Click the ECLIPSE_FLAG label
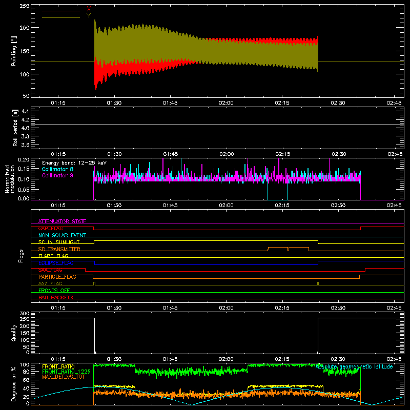Screen dimensions: 410x410 click(56, 263)
